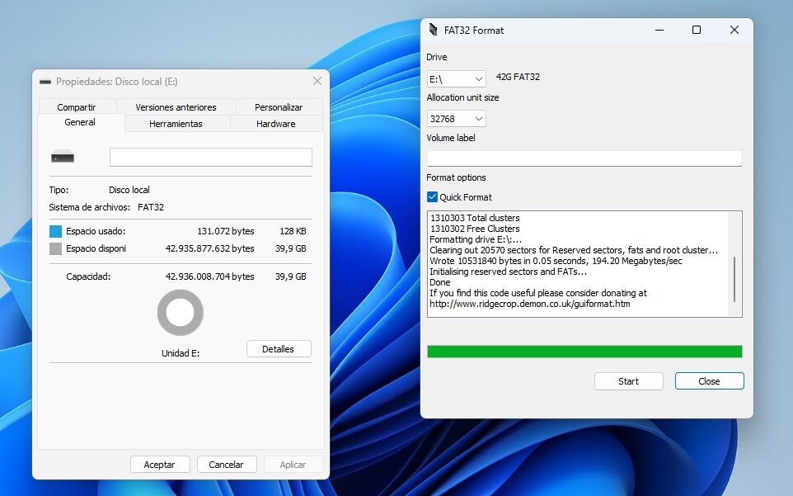Screen dimensions: 793x496
Task: Click the Volume label input field
Action: coord(584,158)
